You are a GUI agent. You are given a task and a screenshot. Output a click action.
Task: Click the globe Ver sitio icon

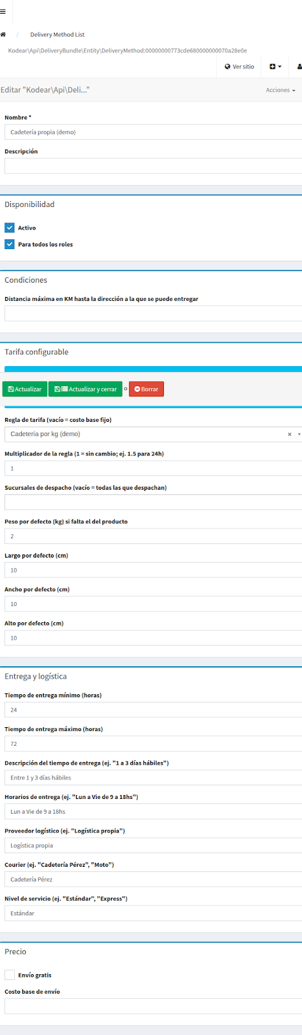coord(227,67)
